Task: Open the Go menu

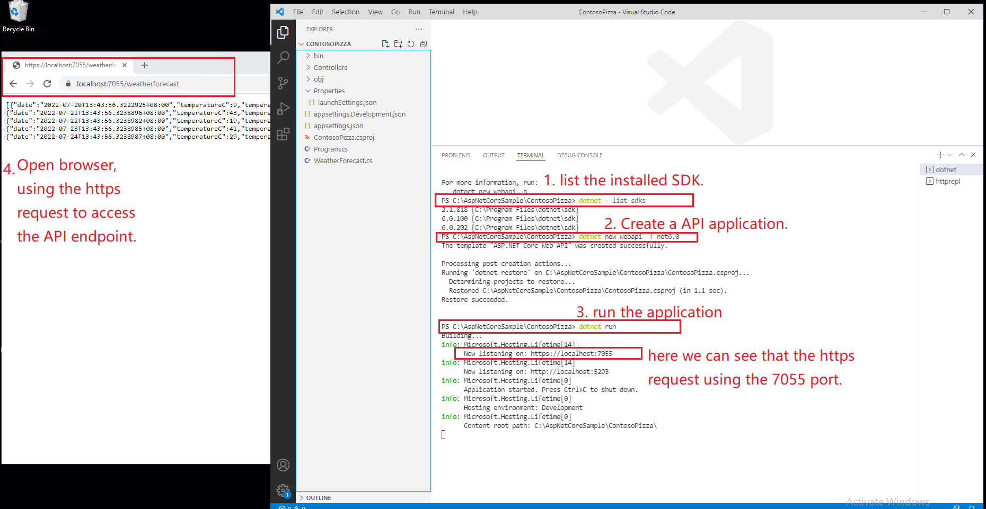Action: coord(395,12)
